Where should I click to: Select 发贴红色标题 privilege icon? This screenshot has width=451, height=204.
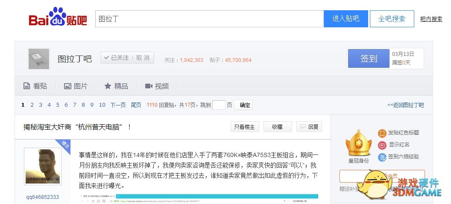pos(382,133)
